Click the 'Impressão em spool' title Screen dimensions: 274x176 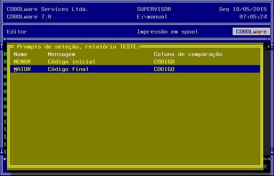[x=167, y=32]
